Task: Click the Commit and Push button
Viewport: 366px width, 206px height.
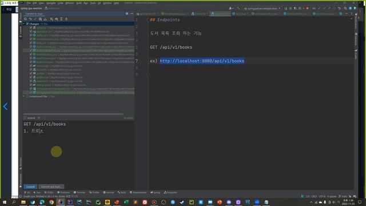Action: pyautogui.click(x=51, y=187)
